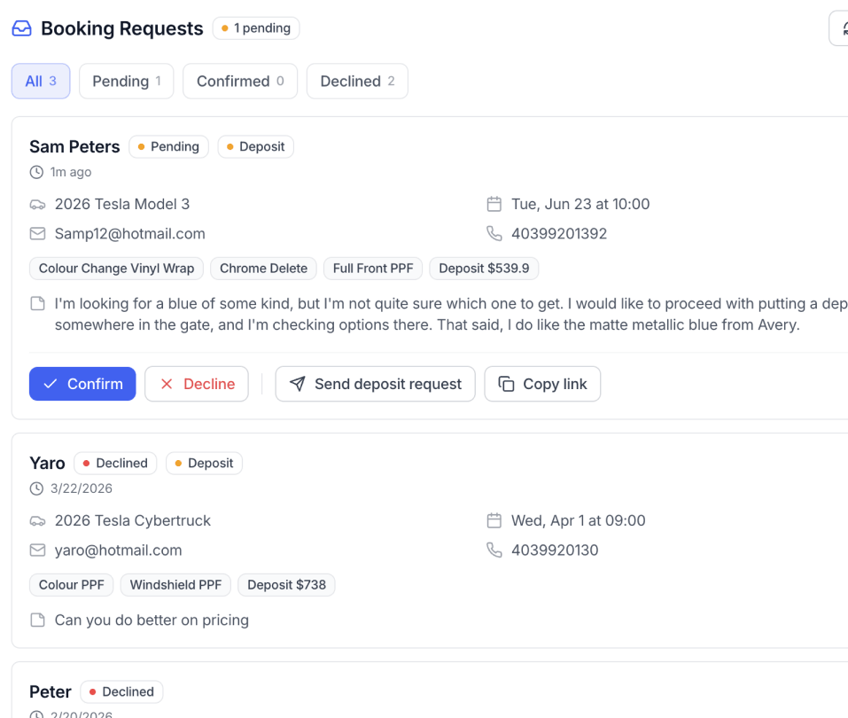848x718 pixels.
Task: Click the Colour PPF tag
Action: pos(72,585)
